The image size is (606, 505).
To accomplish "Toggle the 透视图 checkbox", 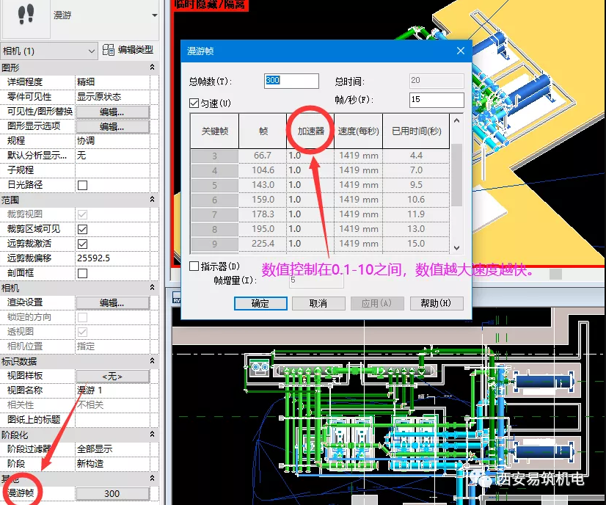I will [82, 332].
